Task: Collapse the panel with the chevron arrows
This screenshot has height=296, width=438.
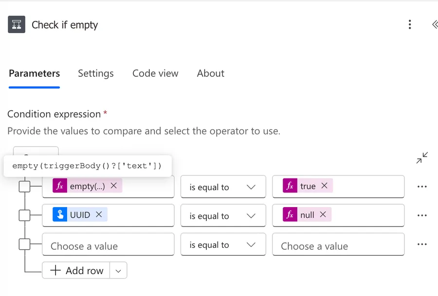Action: pyautogui.click(x=434, y=25)
